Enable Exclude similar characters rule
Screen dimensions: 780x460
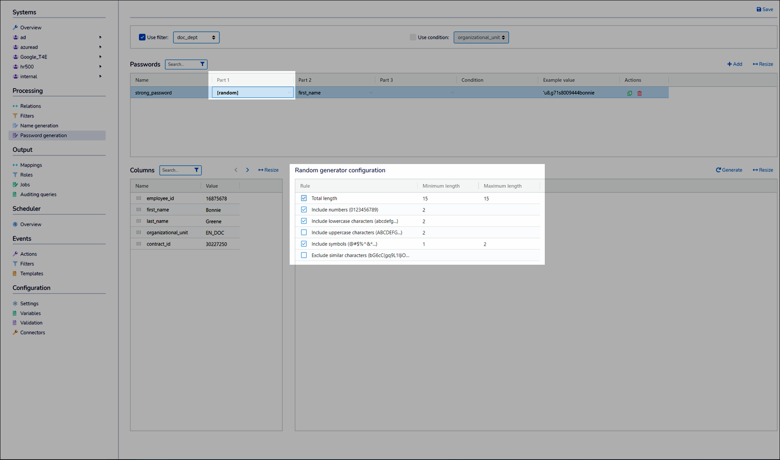pos(304,255)
